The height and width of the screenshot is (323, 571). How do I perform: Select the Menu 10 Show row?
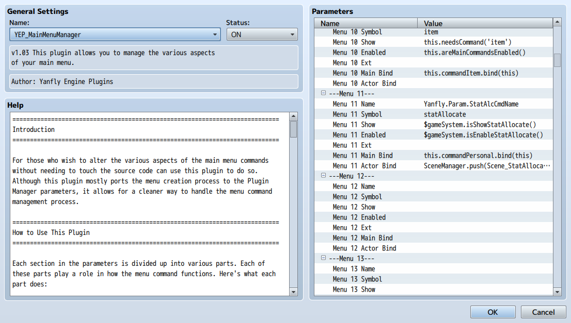tap(433, 42)
